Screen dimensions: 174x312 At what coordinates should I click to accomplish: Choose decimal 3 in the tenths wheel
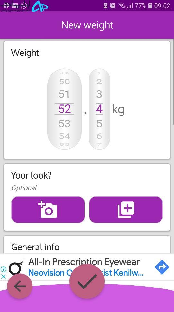[x=99, y=94]
